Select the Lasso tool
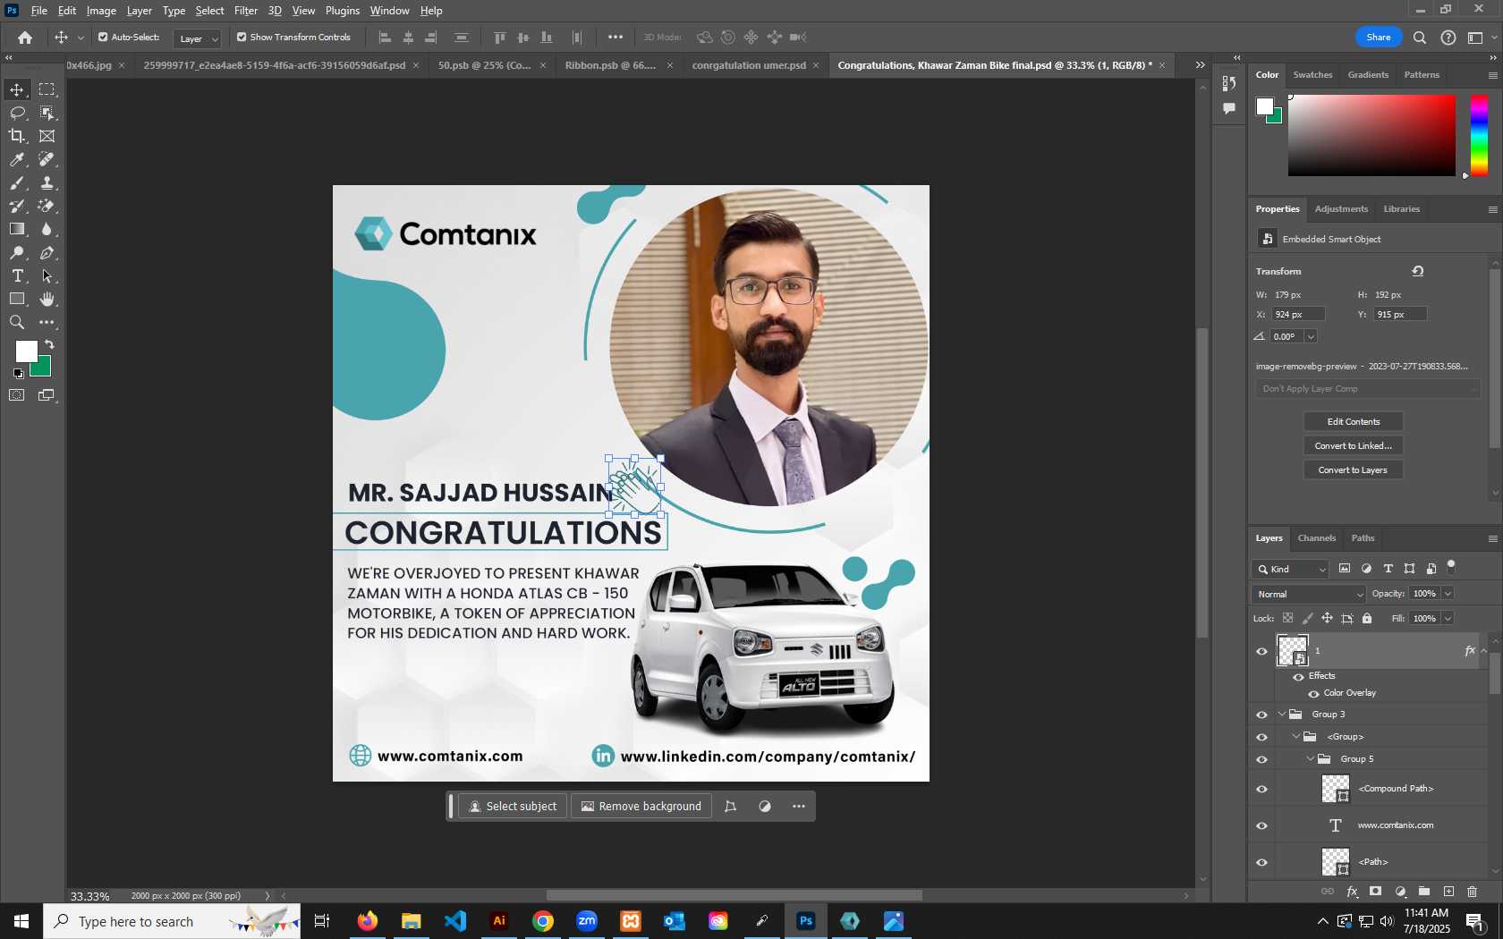The image size is (1503, 939). pyautogui.click(x=17, y=113)
